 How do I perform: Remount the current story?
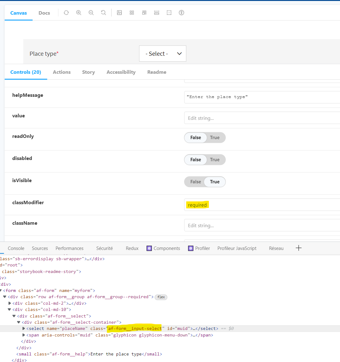pos(66,12)
